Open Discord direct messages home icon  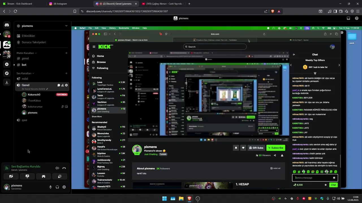(7, 25)
